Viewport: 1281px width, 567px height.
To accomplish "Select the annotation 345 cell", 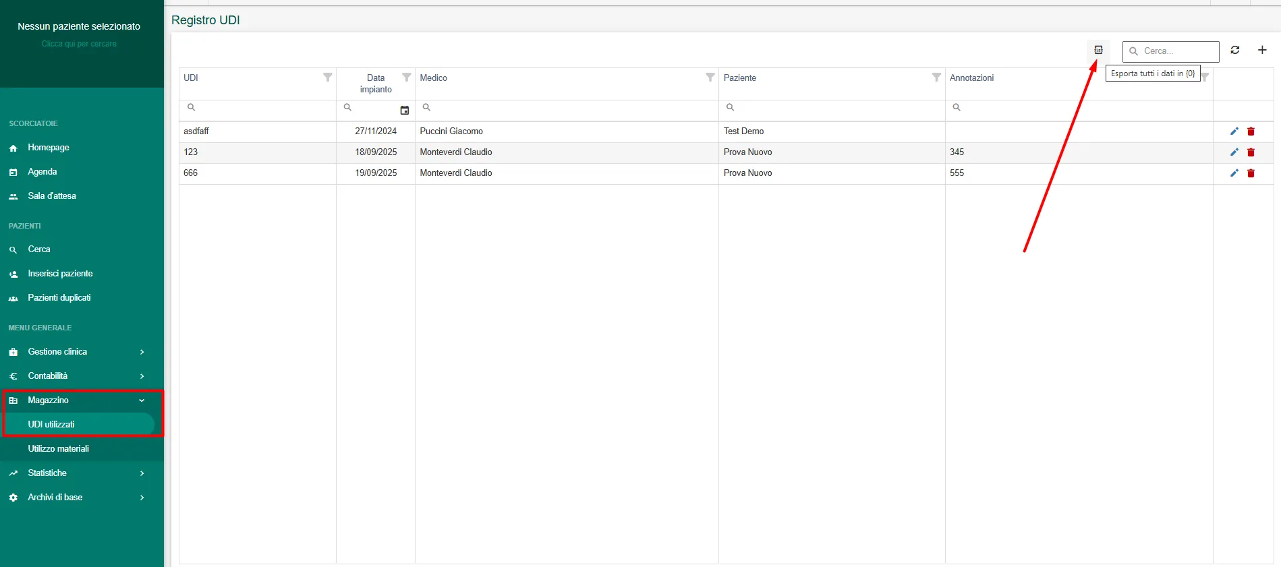I will click(1079, 152).
